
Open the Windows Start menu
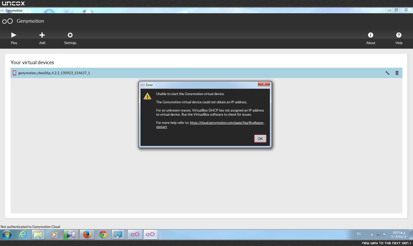(x=7, y=234)
